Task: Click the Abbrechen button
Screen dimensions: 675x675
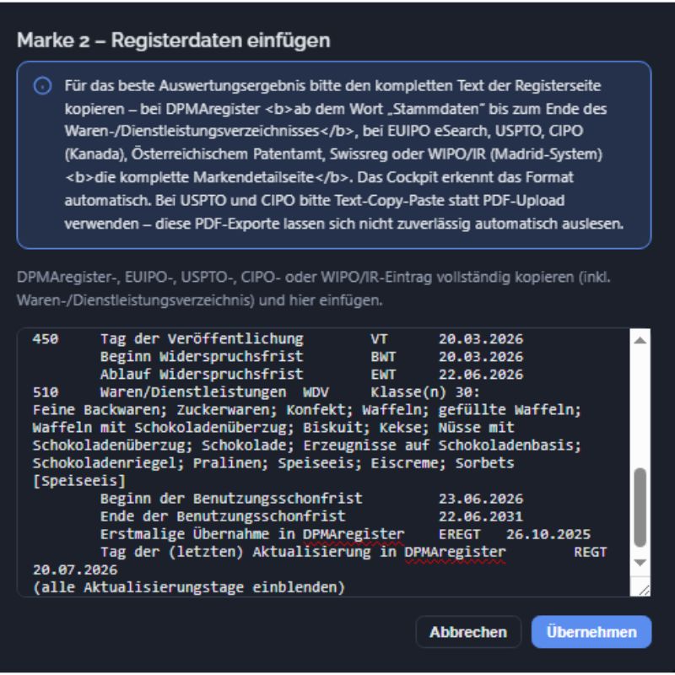Action: [x=468, y=631]
